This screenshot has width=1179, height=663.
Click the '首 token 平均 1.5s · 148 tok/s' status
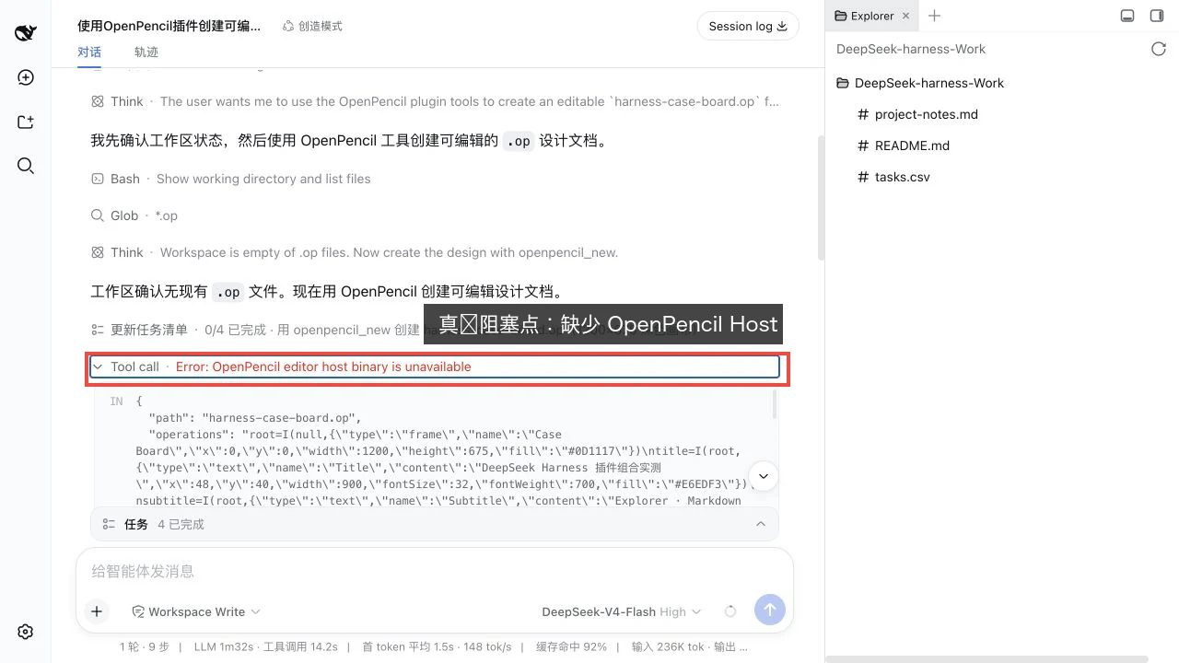click(x=437, y=647)
